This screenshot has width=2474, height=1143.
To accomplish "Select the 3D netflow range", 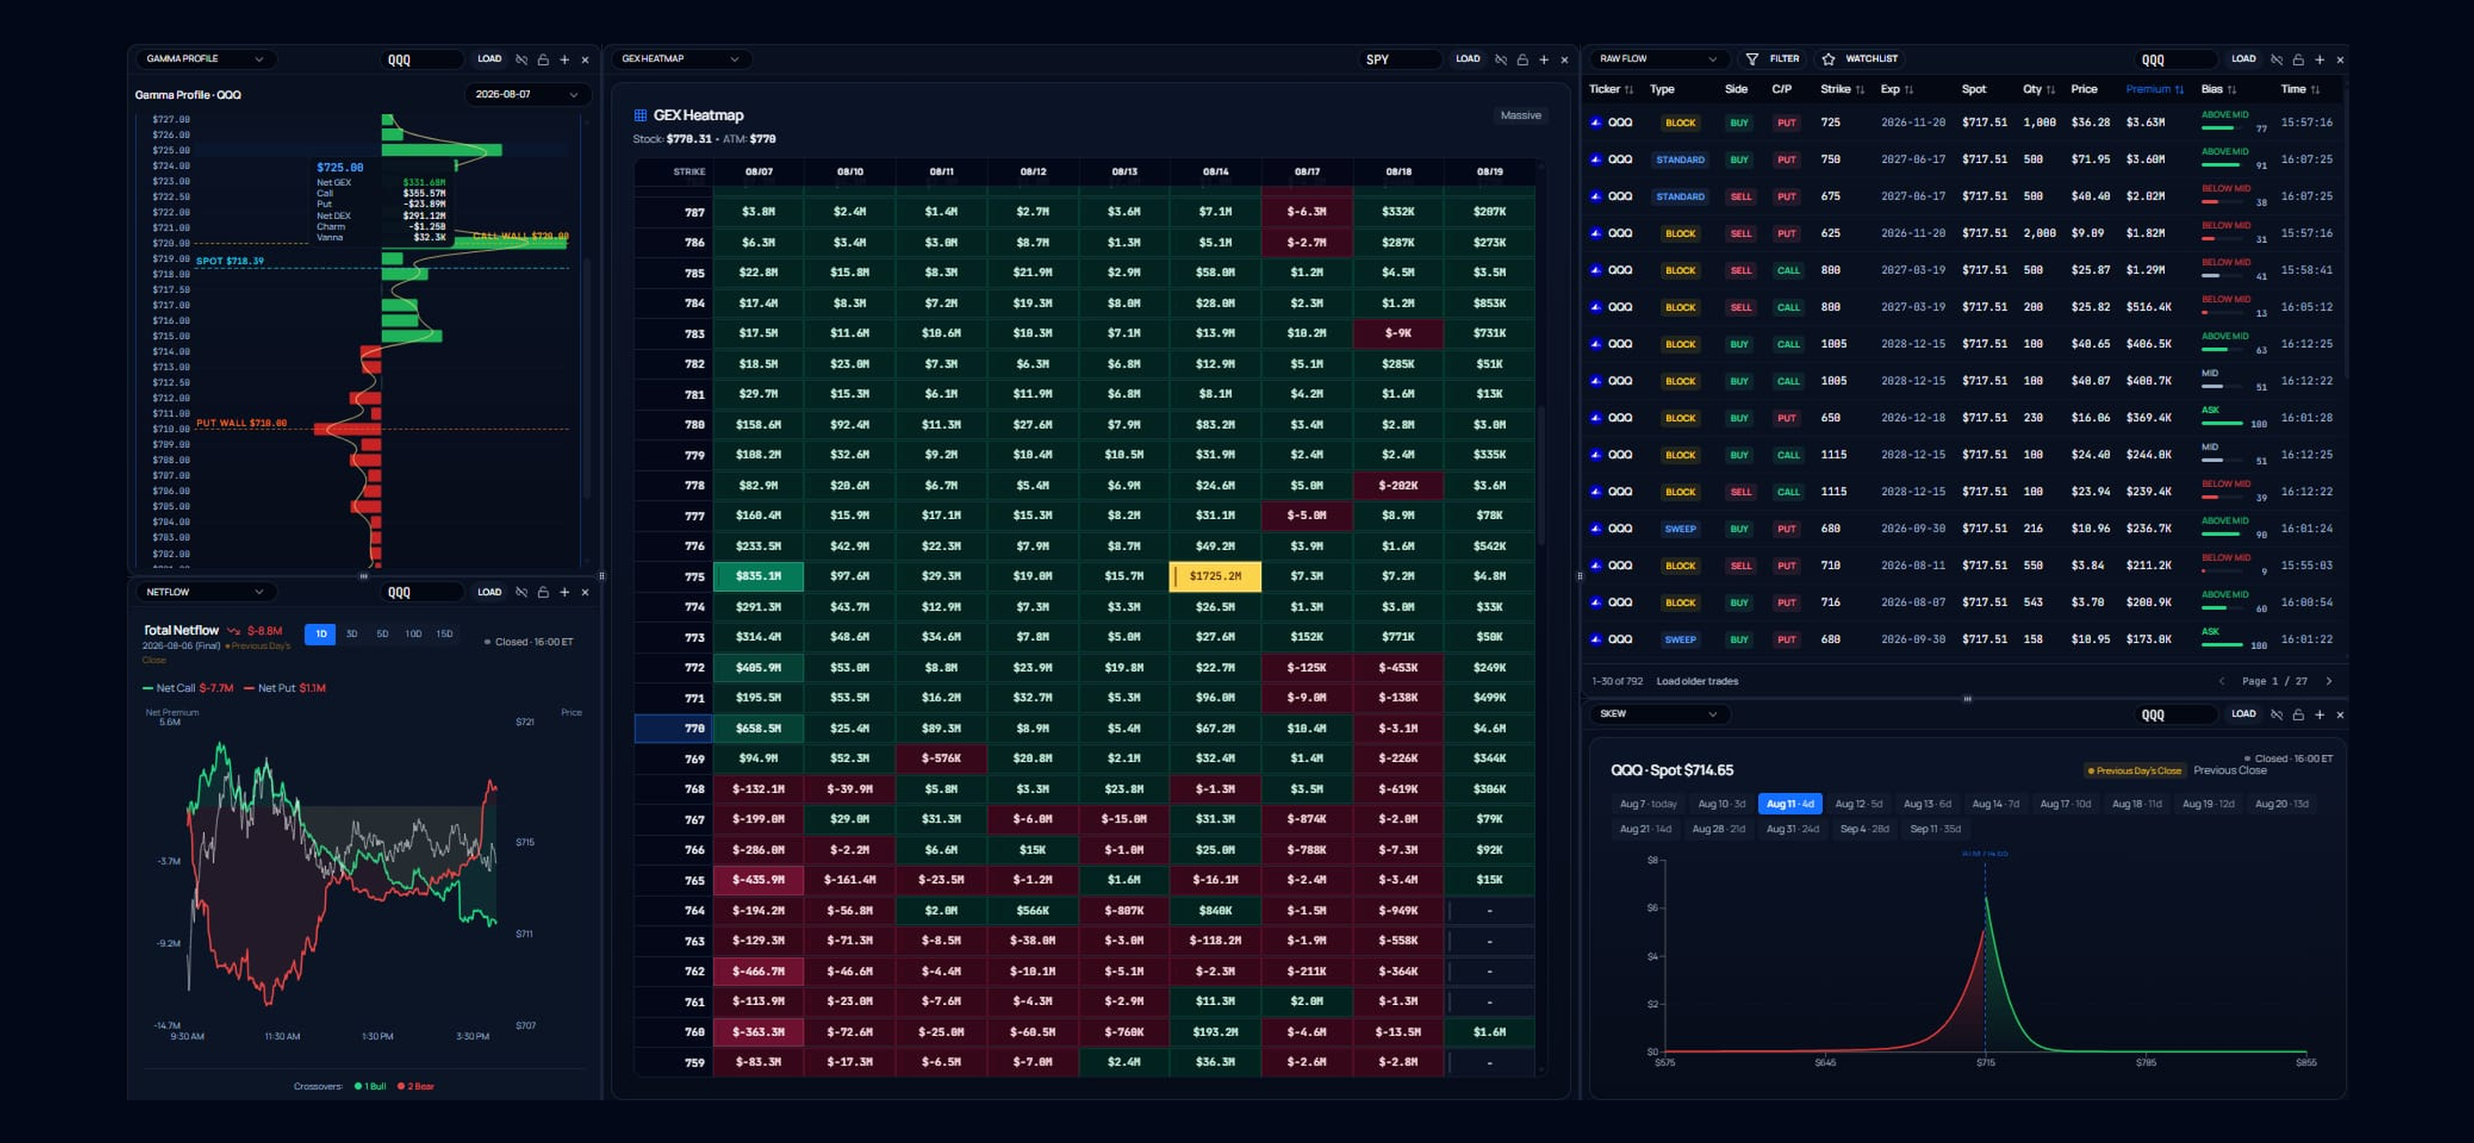I will 352,635.
